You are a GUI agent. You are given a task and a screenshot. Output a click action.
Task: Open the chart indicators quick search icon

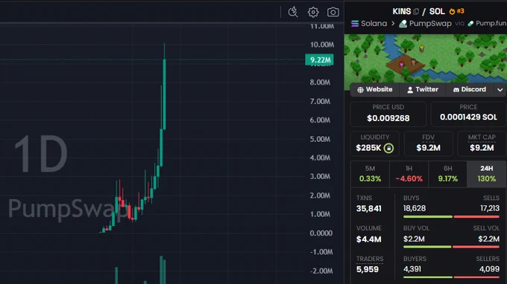click(x=293, y=12)
